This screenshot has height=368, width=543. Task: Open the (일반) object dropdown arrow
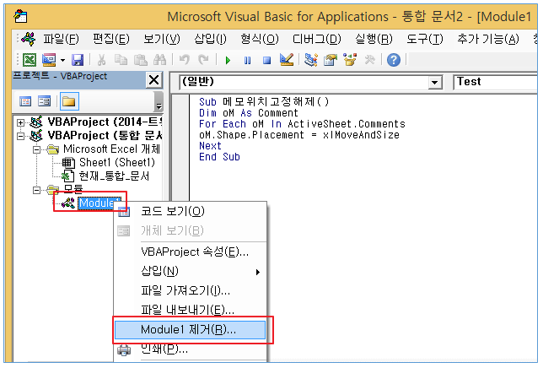pyautogui.click(x=434, y=83)
